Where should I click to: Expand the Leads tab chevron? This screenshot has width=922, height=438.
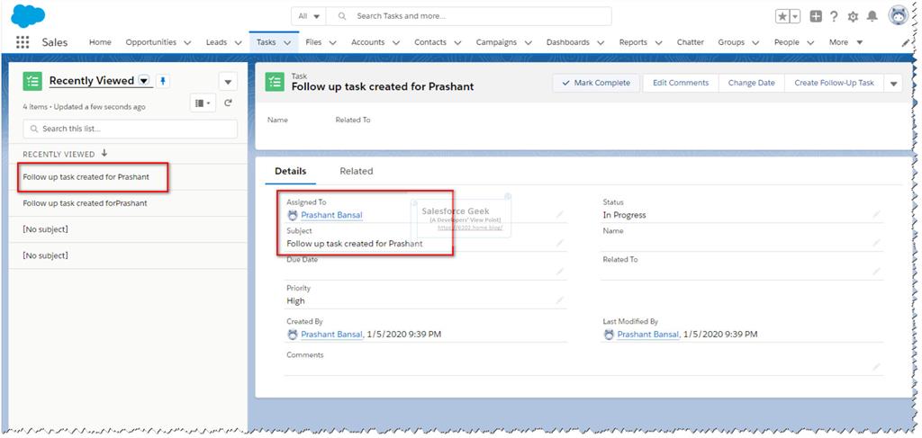point(238,43)
